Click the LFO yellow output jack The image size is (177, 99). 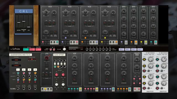(45, 89)
